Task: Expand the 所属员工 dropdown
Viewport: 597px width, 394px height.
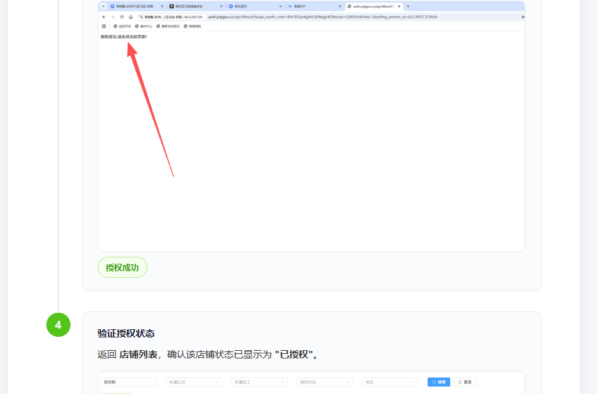Action: [259, 382]
